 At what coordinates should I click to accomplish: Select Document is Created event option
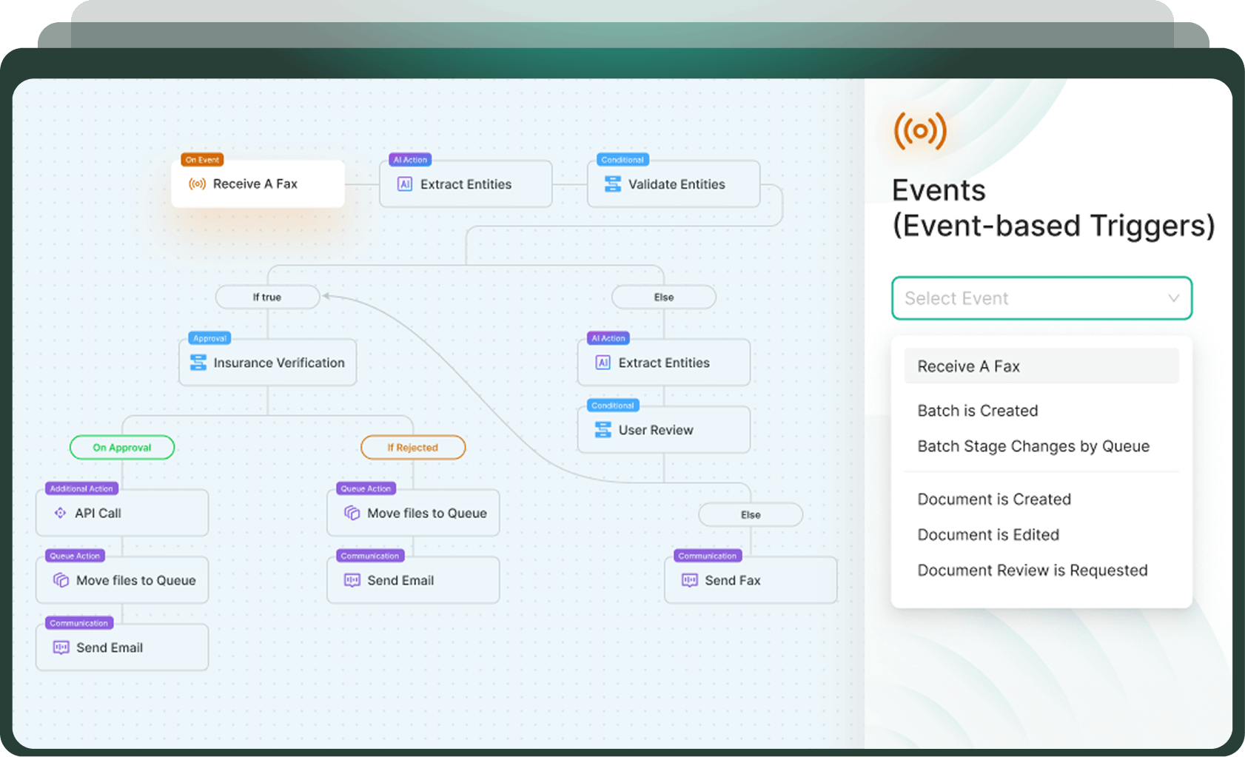pyautogui.click(x=994, y=499)
